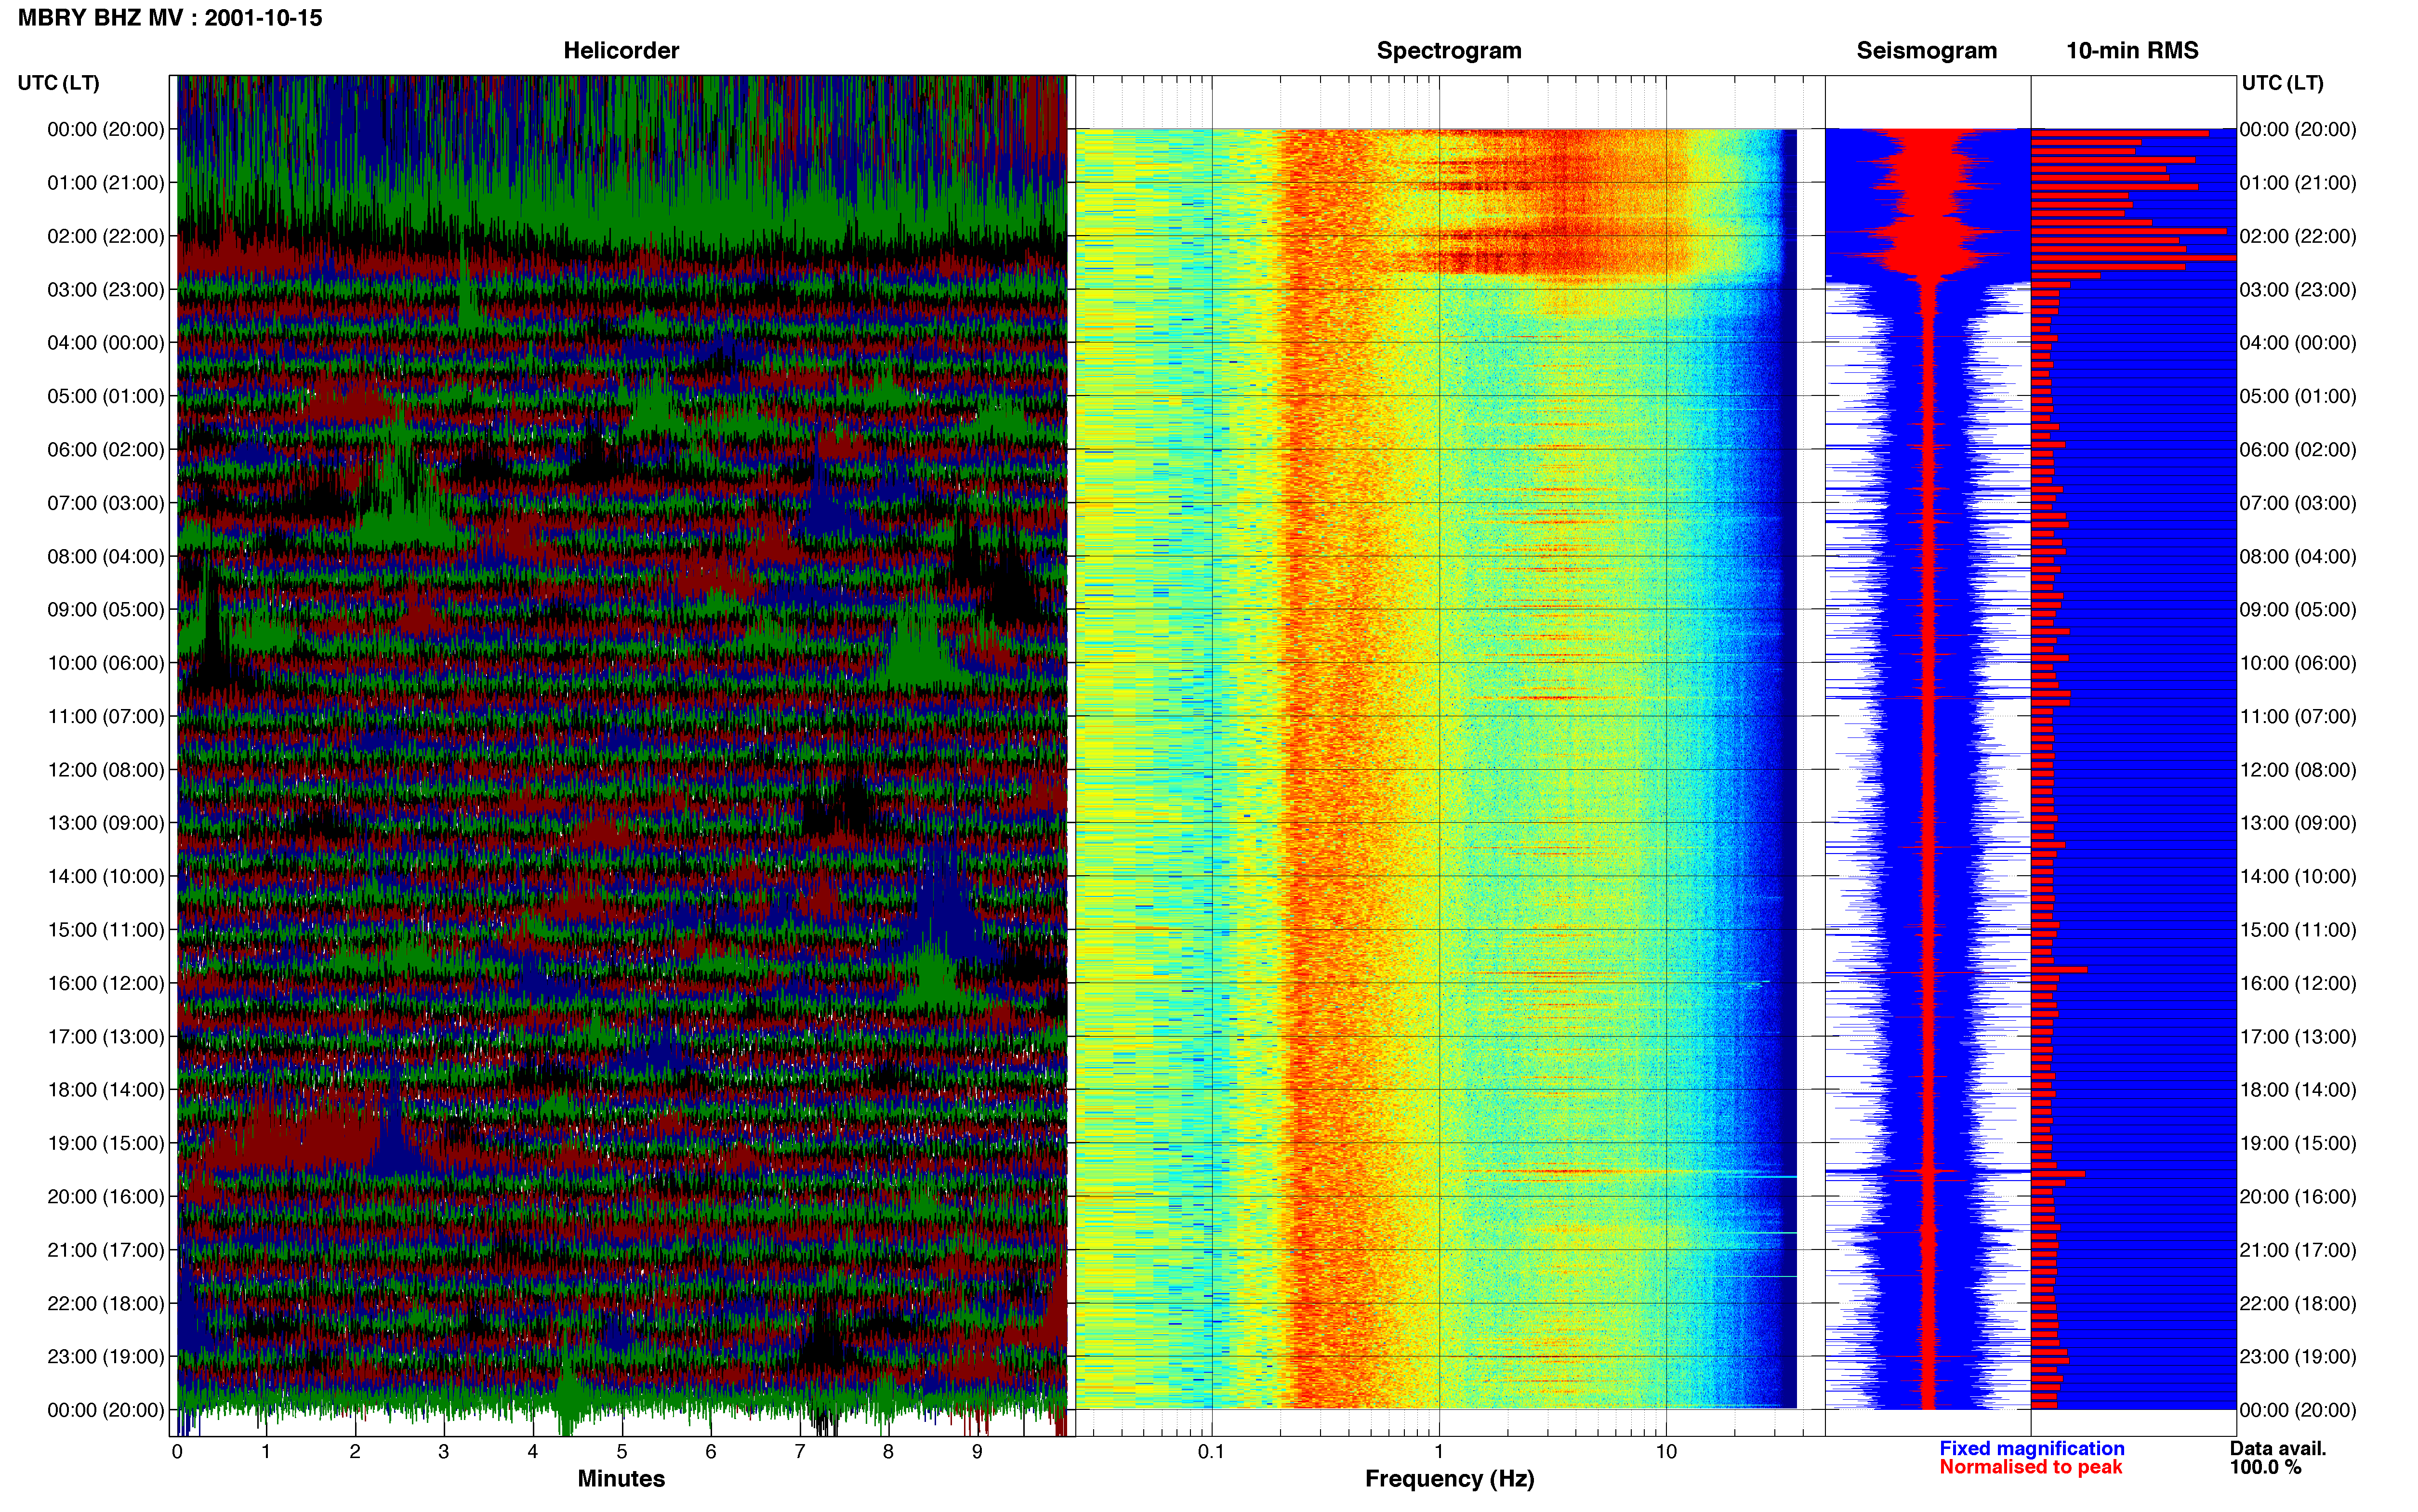The height and width of the screenshot is (1512, 2418).
Task: Click the 0 tick on the Minutes axis
Action: click(177, 1451)
